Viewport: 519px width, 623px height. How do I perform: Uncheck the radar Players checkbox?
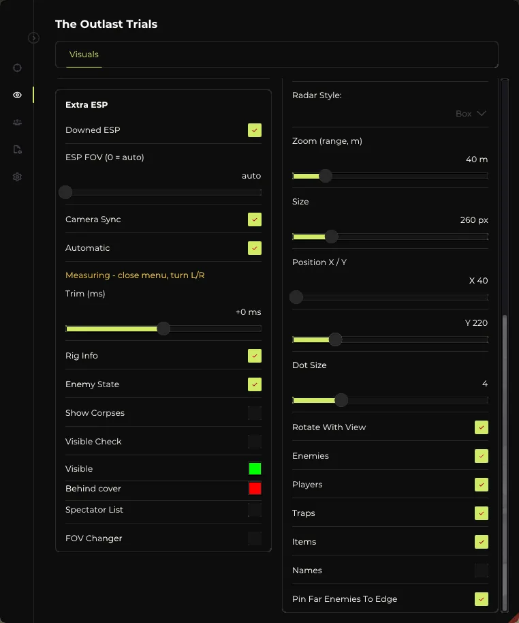[482, 485]
